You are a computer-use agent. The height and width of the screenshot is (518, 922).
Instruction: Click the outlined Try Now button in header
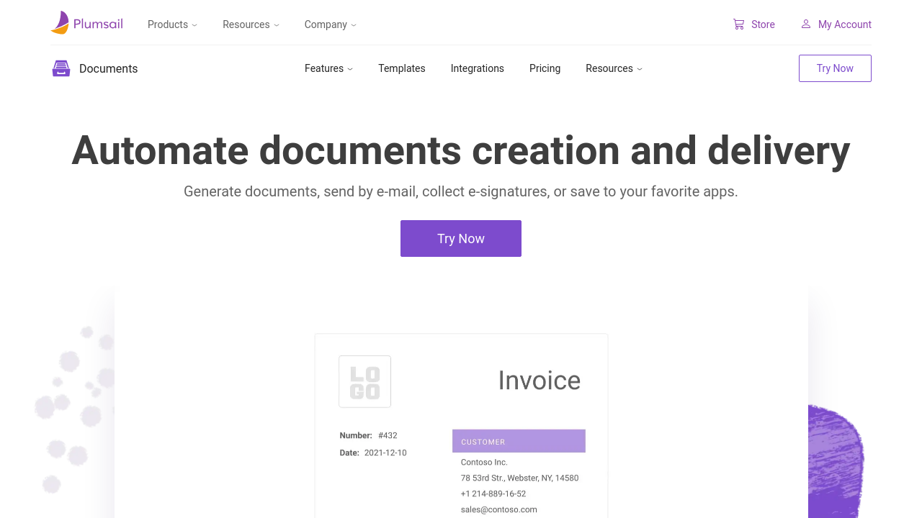[835, 68]
